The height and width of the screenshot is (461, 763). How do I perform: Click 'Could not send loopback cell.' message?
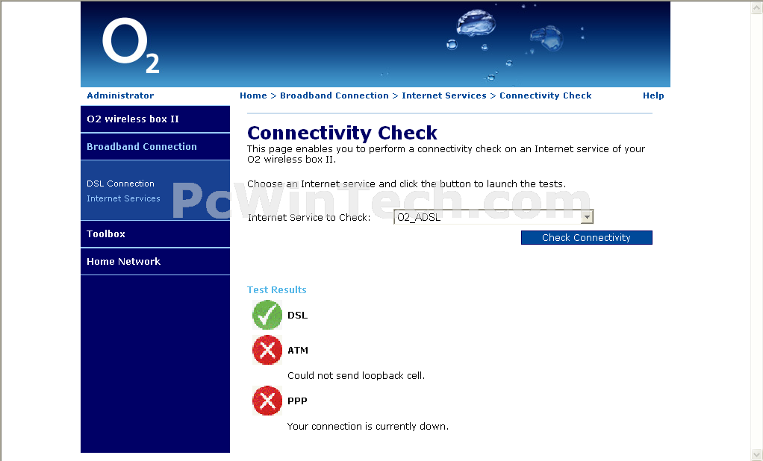pyautogui.click(x=356, y=375)
